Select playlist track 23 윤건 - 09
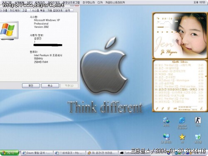 [x=179, y=68]
